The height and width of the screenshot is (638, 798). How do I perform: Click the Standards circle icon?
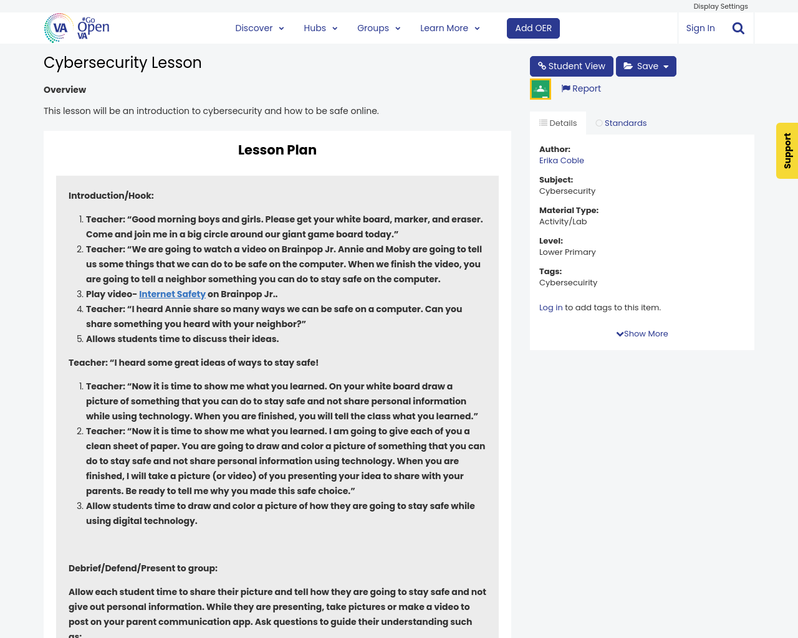599,123
